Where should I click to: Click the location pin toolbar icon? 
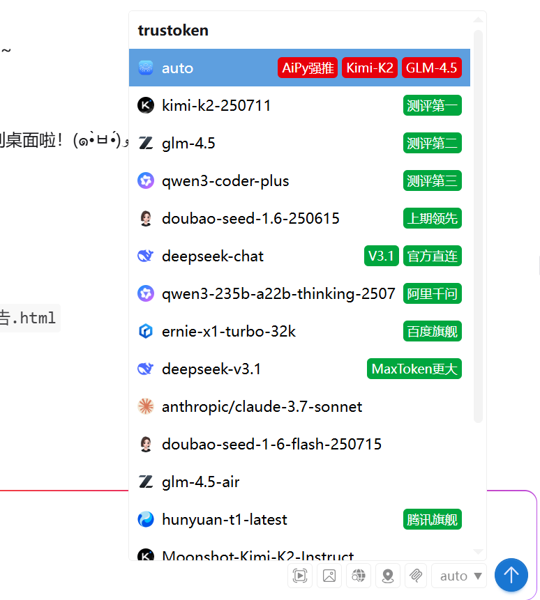tap(388, 576)
